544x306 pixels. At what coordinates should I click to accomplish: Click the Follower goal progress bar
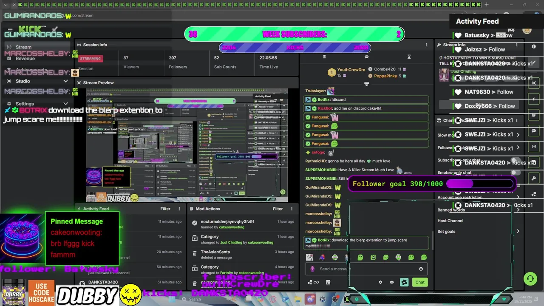pyautogui.click(x=480, y=184)
